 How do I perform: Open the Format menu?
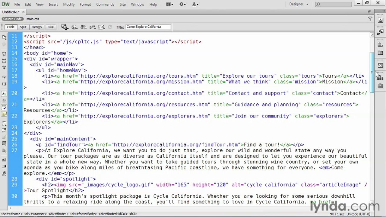click(x=85, y=4)
